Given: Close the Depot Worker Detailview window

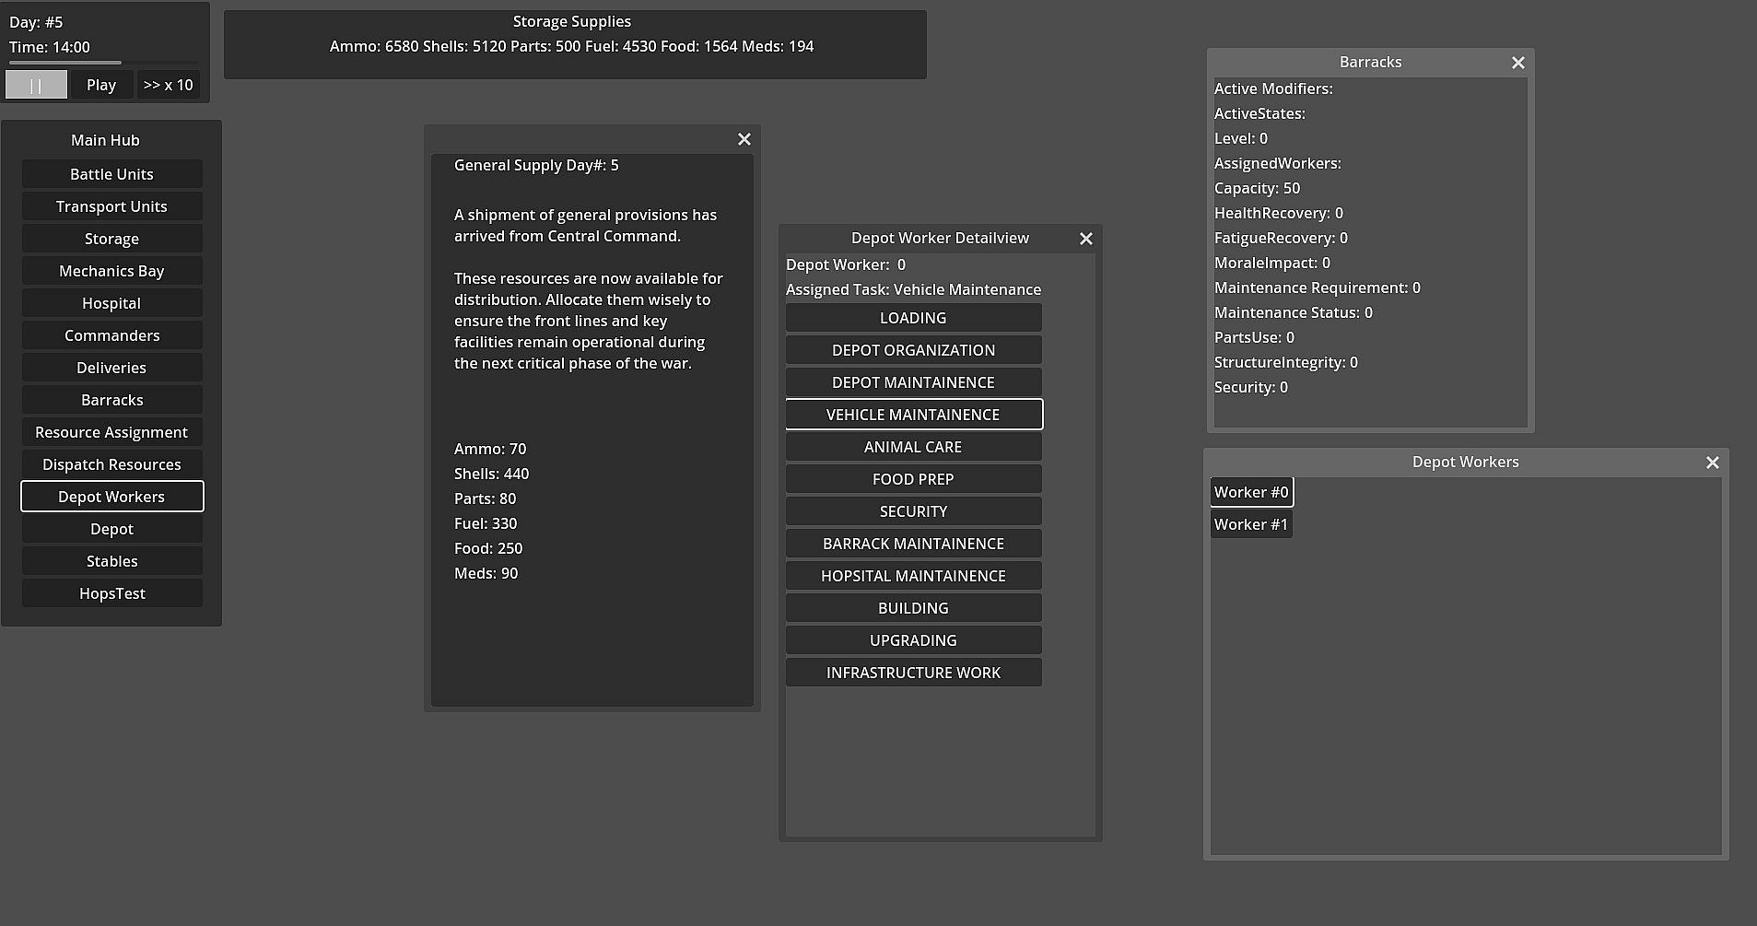Looking at the screenshot, I should [x=1086, y=239].
